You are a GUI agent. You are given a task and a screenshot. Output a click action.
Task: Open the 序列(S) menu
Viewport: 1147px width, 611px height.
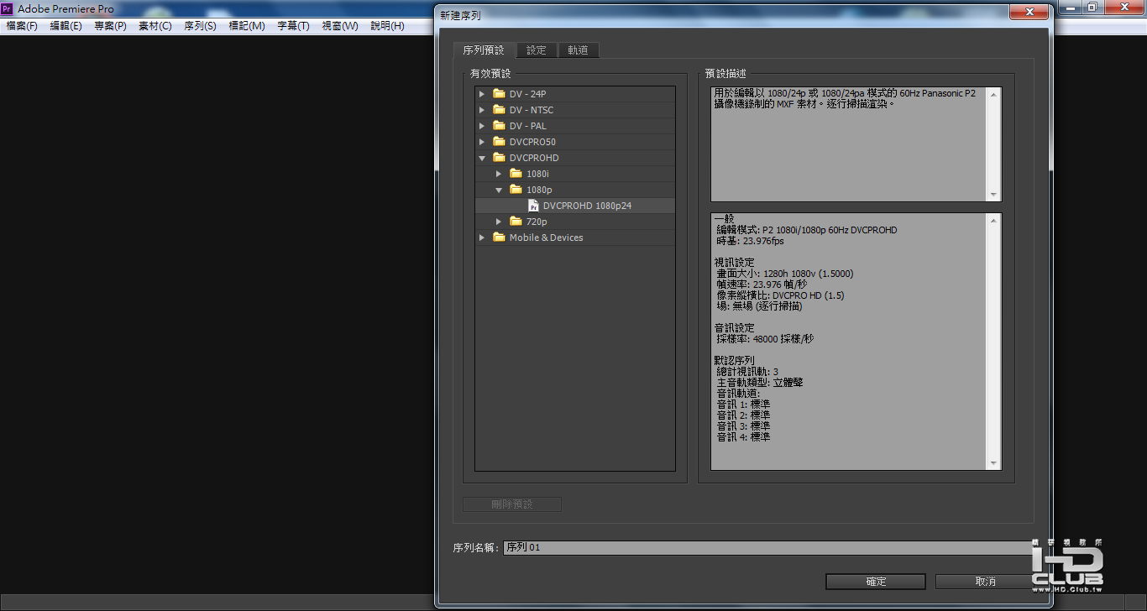[x=200, y=26]
